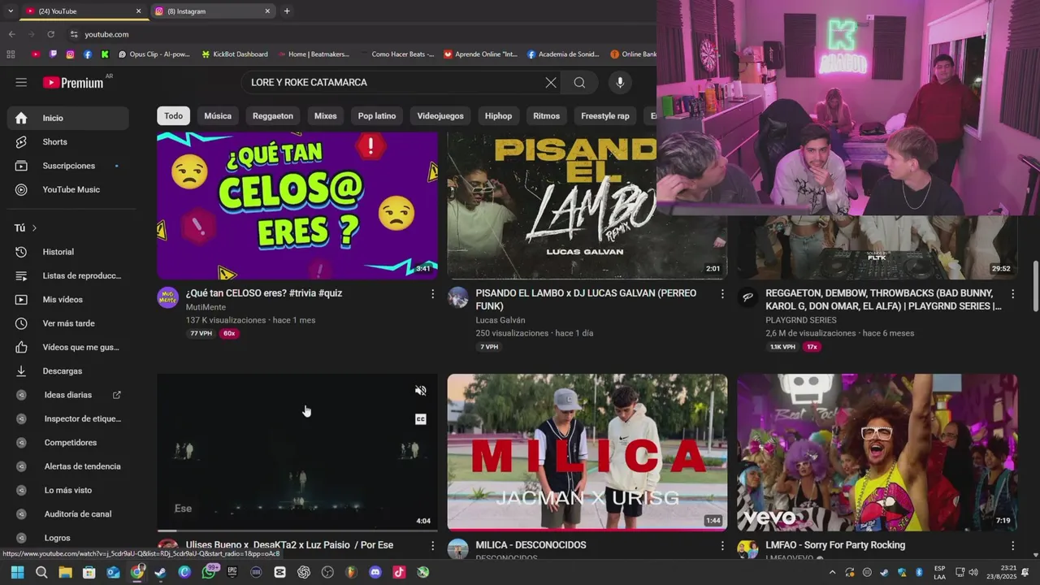Open Listas de reproducción sidebar item
Screen dimensions: 1040x585
(x=68, y=275)
